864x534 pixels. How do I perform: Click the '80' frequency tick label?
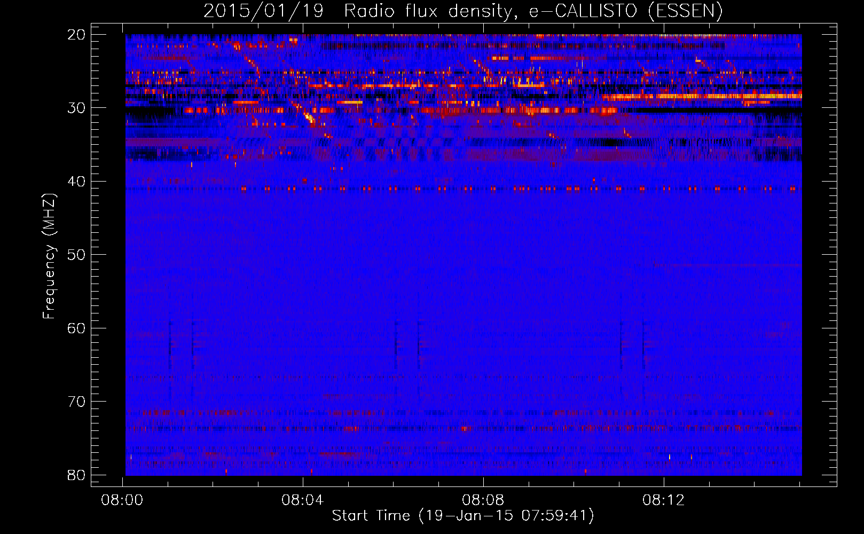pyautogui.click(x=76, y=475)
